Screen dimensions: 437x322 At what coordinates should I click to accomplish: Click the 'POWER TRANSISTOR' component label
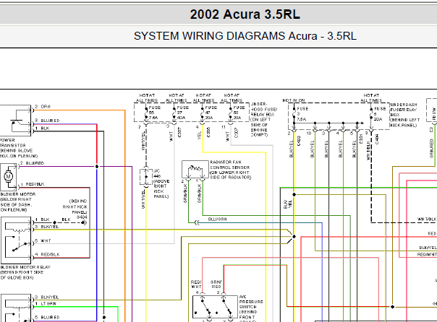(13, 143)
